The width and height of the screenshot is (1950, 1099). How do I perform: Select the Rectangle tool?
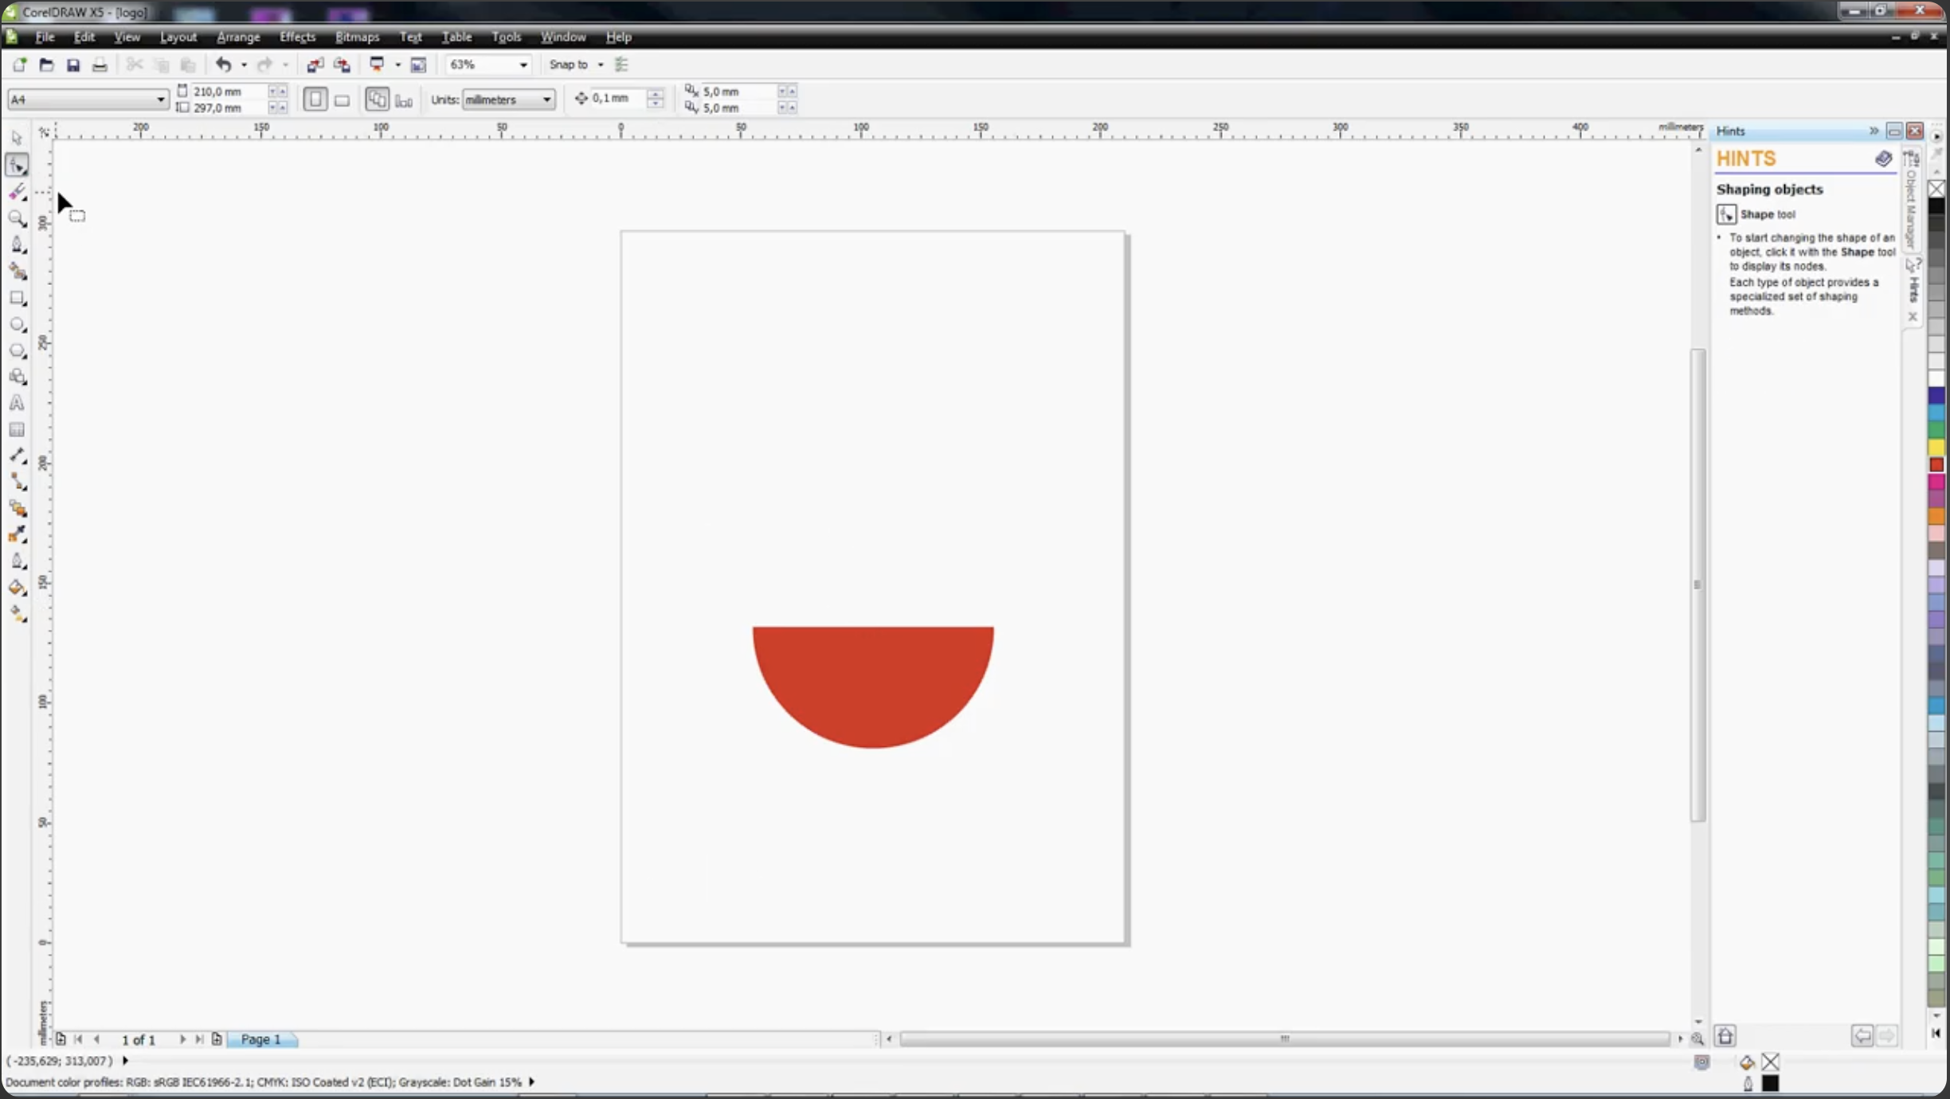[17, 298]
